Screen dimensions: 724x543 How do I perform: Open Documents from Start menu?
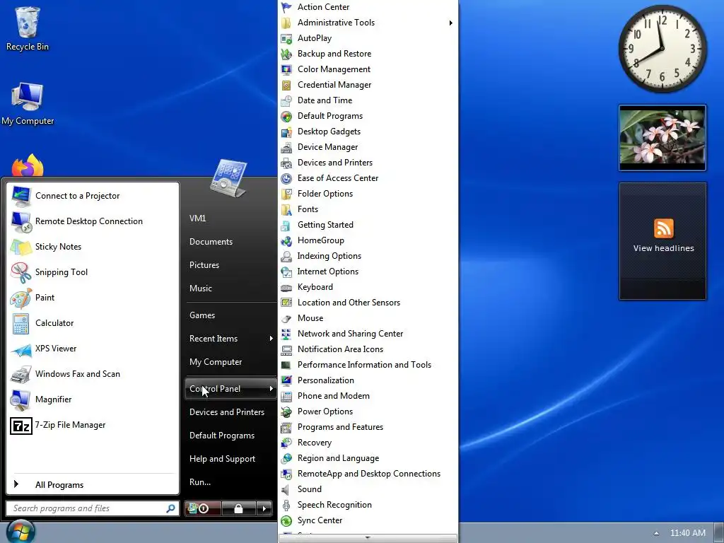(x=211, y=242)
